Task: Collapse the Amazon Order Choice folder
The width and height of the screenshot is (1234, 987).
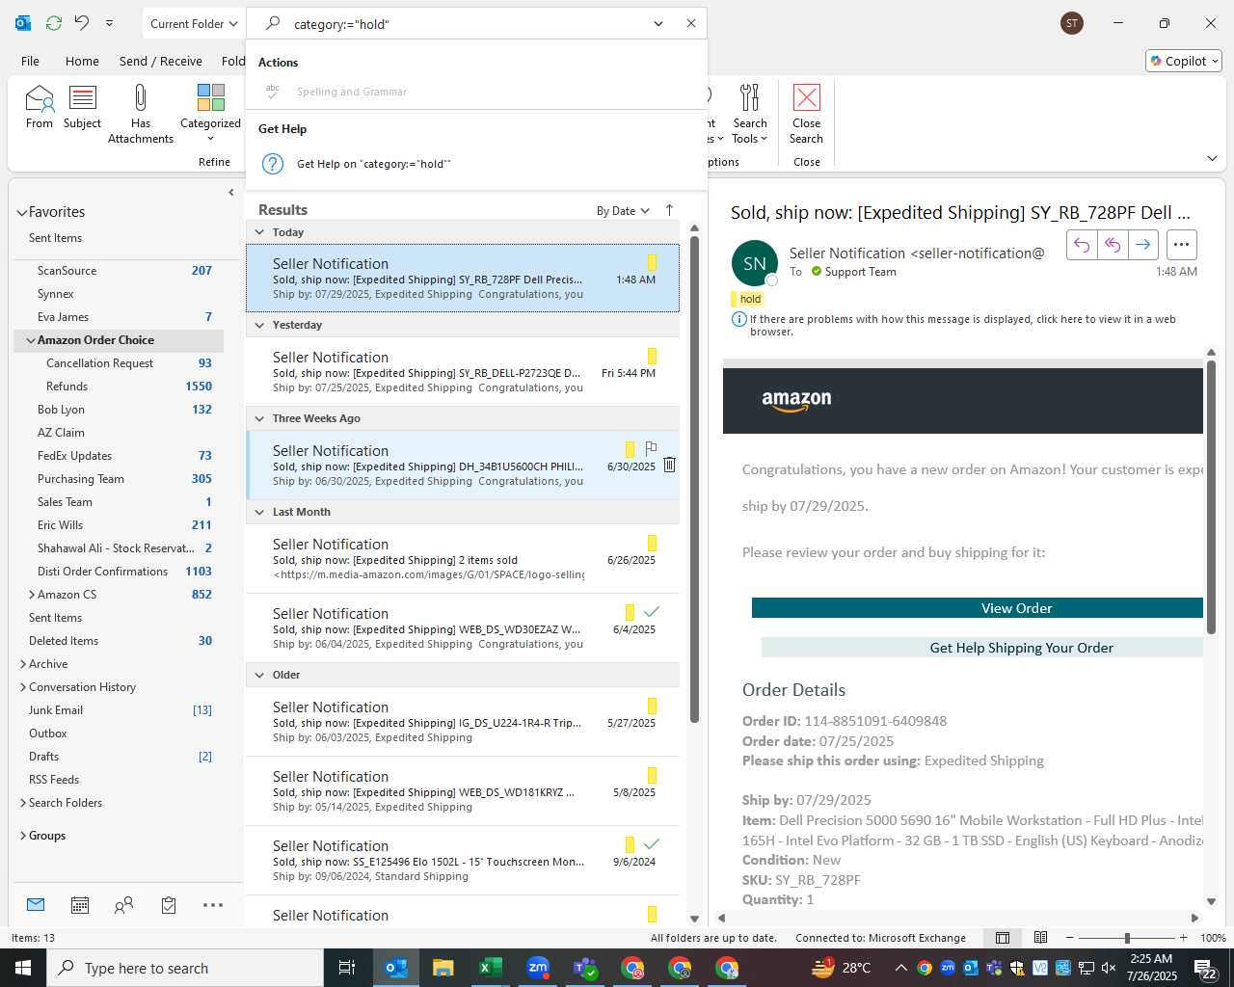Action: 30,340
